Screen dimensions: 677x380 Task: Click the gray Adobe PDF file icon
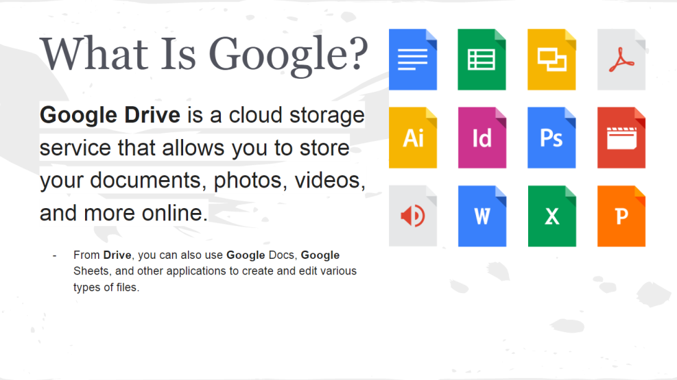pos(621,60)
